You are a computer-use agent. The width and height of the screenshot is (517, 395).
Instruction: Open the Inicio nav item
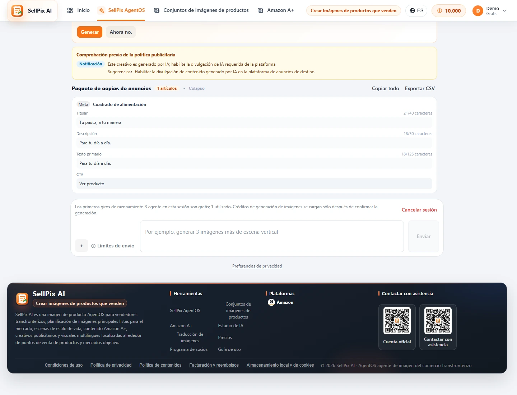[78, 10]
